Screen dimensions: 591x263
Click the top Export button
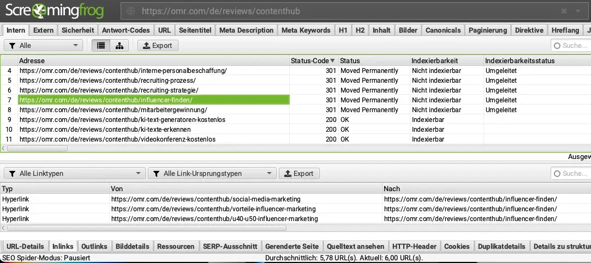(x=158, y=46)
